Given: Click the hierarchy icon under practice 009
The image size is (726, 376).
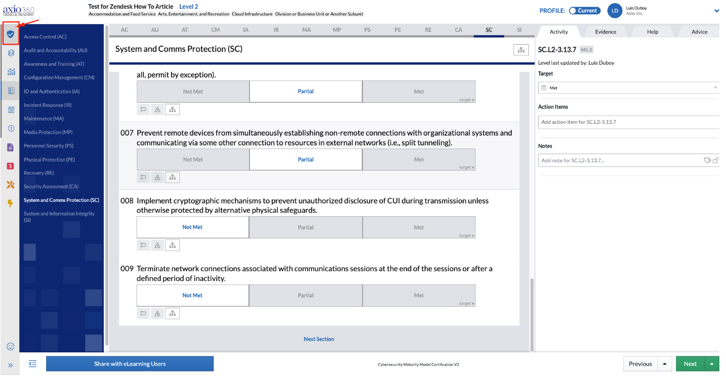Looking at the screenshot, I should click(173, 313).
